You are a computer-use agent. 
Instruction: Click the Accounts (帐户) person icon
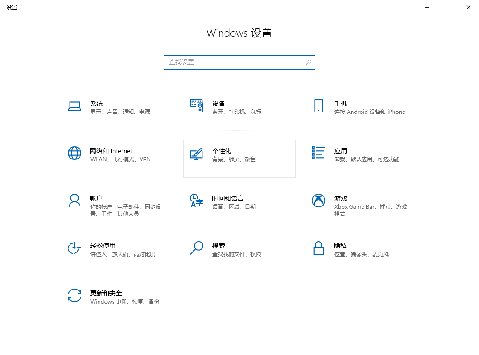[x=74, y=201]
